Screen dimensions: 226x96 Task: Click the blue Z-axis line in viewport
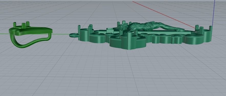(214, 13)
